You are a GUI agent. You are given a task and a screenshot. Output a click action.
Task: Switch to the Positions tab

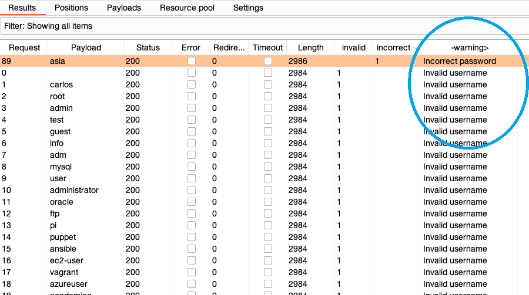pyautogui.click(x=71, y=8)
